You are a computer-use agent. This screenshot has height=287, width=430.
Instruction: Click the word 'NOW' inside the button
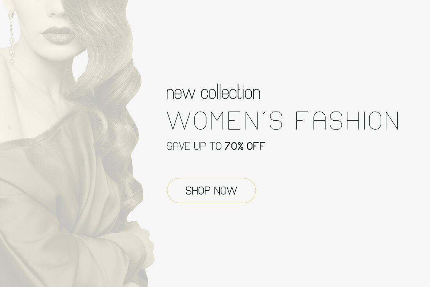(226, 191)
